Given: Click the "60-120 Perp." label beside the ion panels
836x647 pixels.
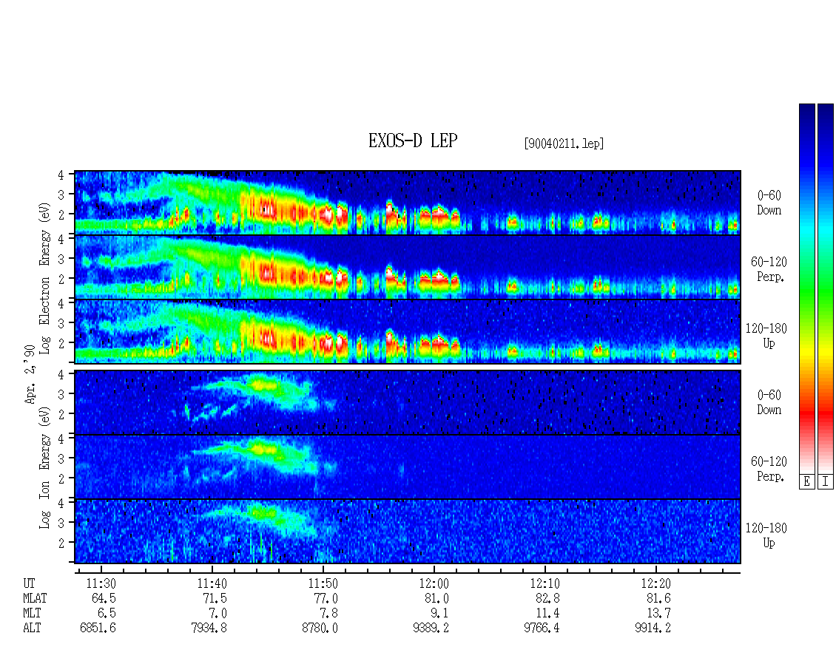Looking at the screenshot, I should point(769,469).
